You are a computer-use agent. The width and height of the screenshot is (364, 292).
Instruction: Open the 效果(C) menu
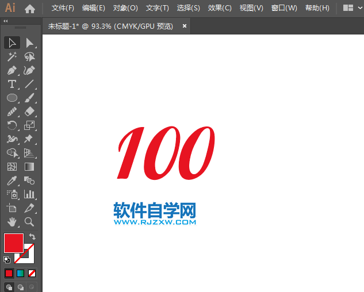tap(220, 8)
